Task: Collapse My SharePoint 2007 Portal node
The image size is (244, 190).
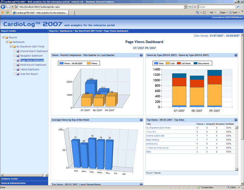Action: click(10, 47)
